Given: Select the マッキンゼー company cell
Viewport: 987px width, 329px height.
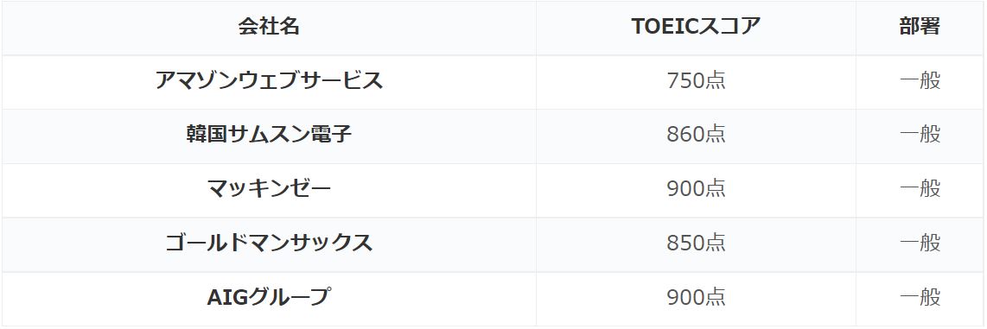Looking at the screenshot, I should 269,190.
